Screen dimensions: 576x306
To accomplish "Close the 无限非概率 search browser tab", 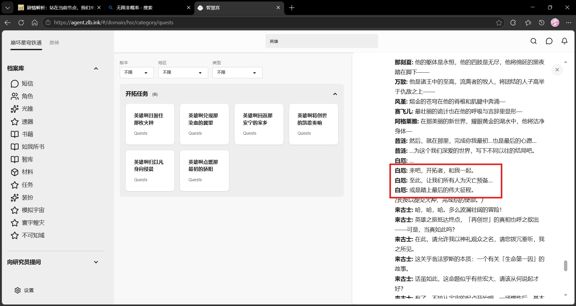I will click(188, 7).
